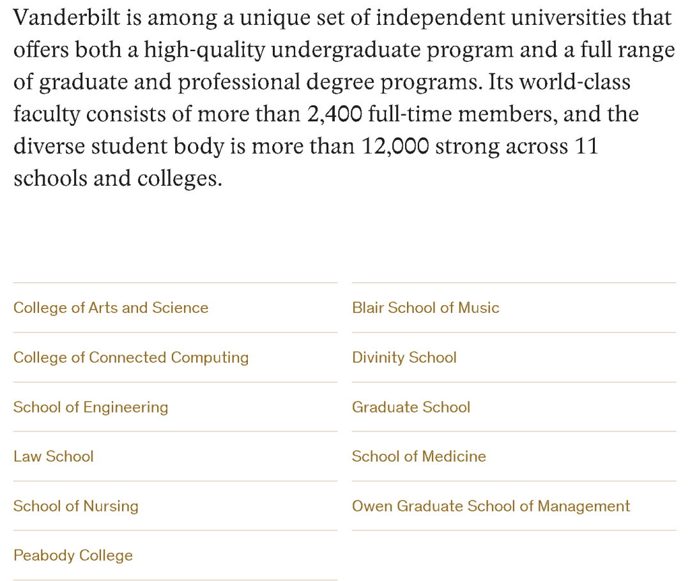Open the fourth school listed on the left
The image size is (690, 581).
(54, 456)
